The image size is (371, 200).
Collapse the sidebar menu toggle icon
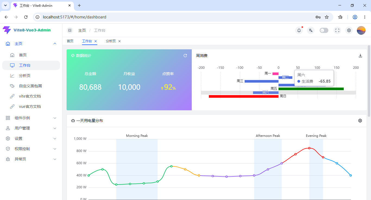(70, 30)
